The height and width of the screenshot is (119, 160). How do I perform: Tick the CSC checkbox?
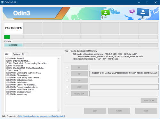[67, 87]
